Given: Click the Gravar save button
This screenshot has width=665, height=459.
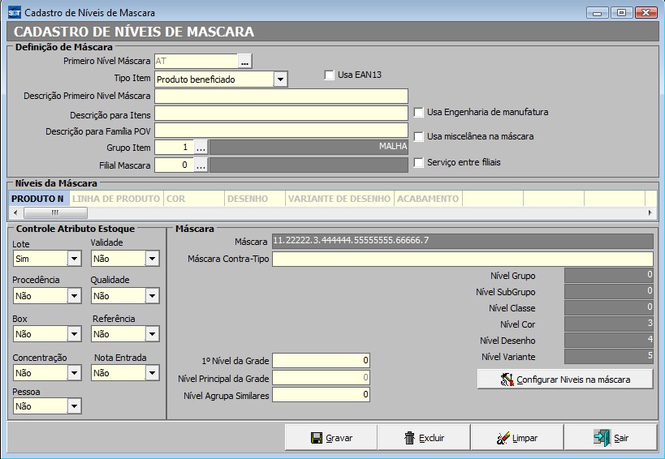Looking at the screenshot, I should click(330, 438).
